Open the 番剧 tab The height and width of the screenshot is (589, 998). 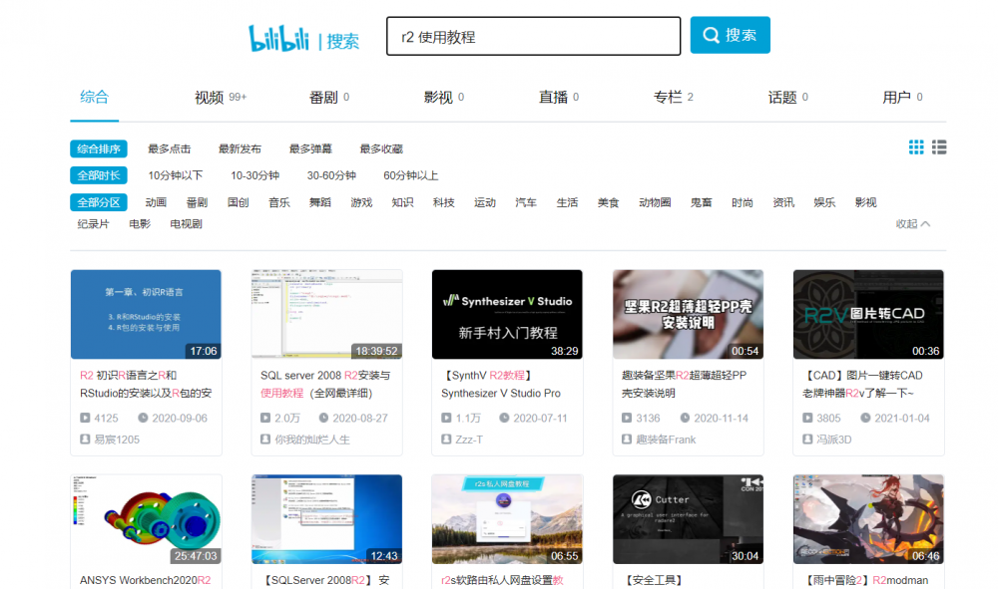coord(329,98)
